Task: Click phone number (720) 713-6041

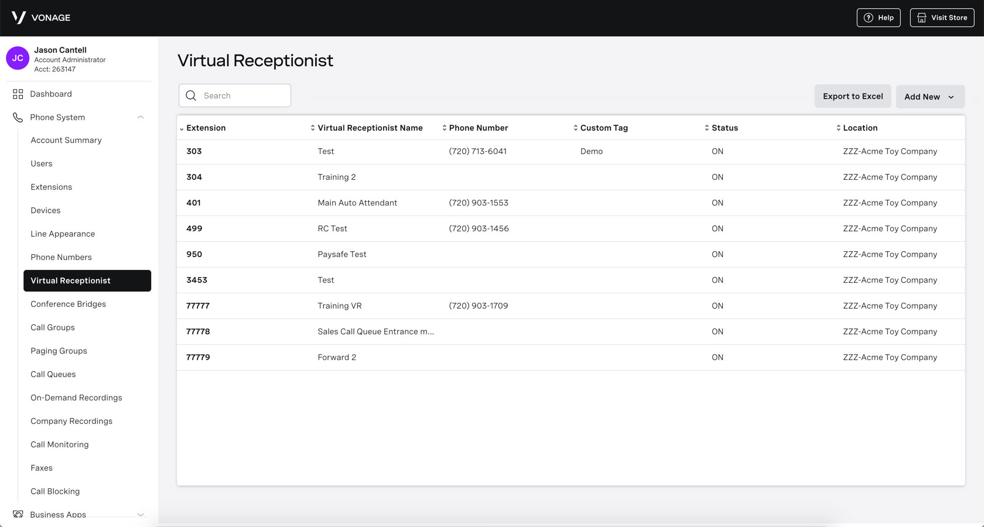Action: pyautogui.click(x=478, y=151)
